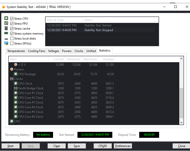This screenshot has width=190, height=151.
Task: Click the CPU Clock row icon
Action: [16, 83]
